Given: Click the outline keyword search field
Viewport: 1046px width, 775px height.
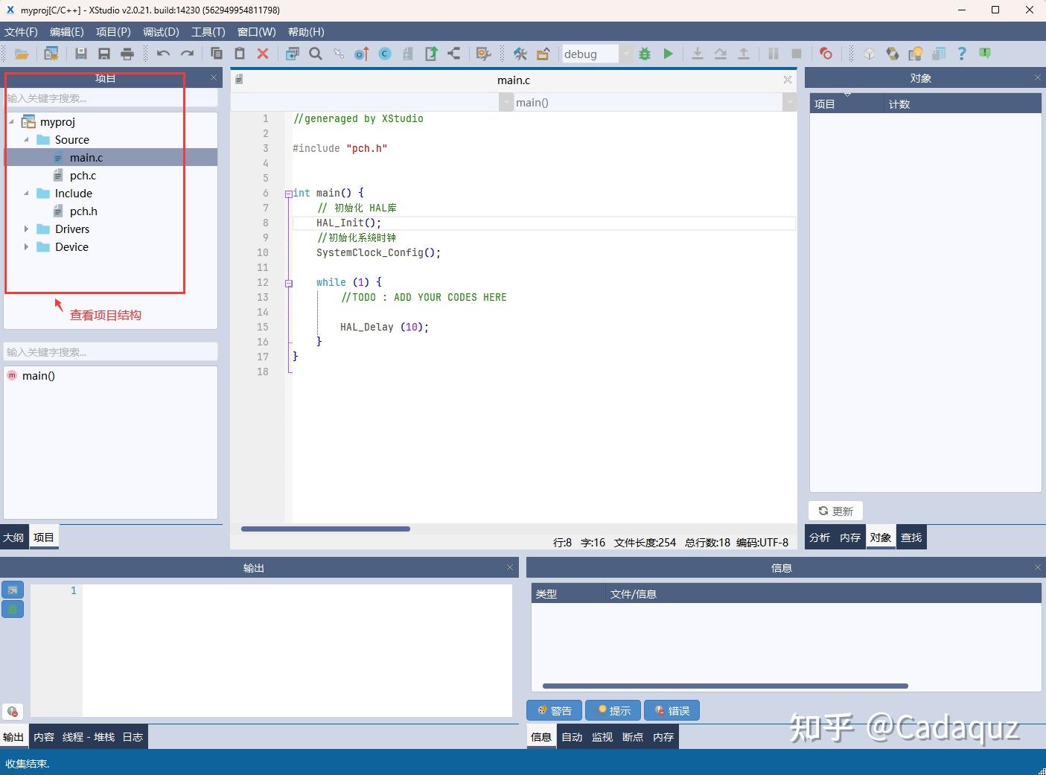Looking at the screenshot, I should point(111,352).
